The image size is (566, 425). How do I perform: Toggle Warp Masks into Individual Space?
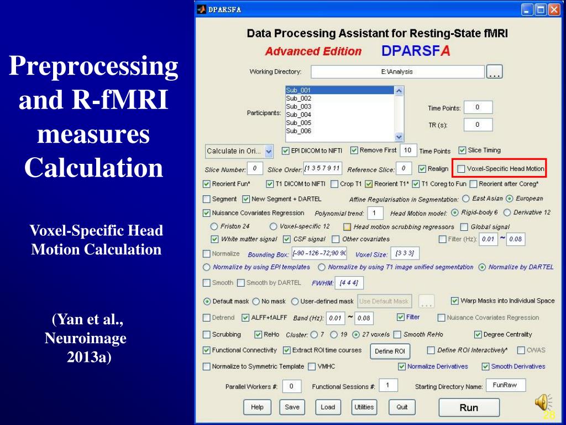455,300
